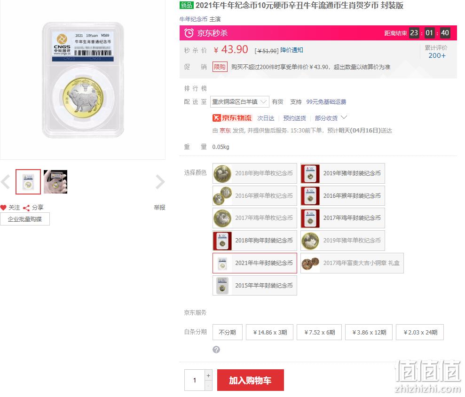Select the 2018年狗年封装纪念币 option
The width and height of the screenshot is (465, 397).
[255, 241]
